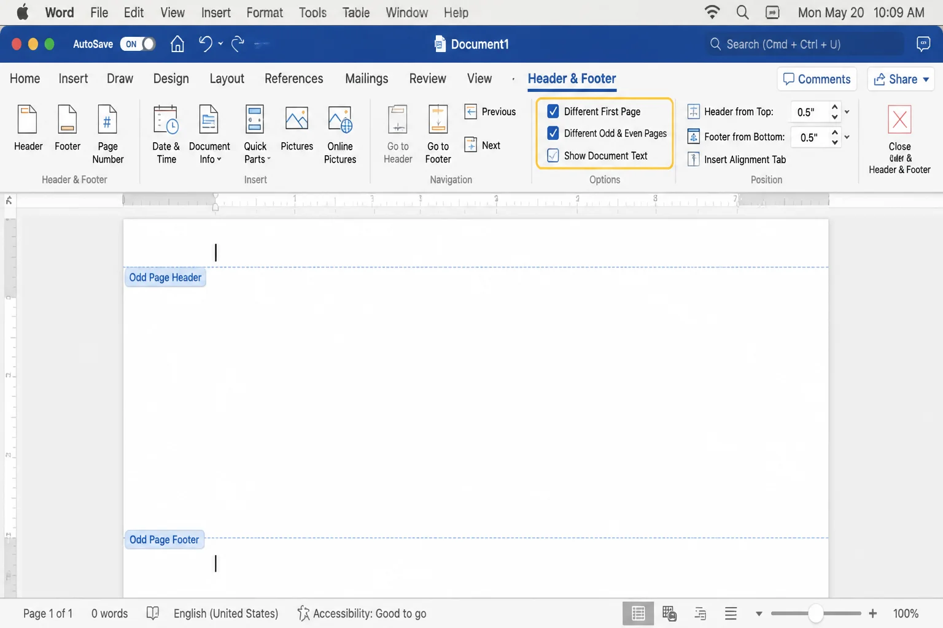The height and width of the screenshot is (628, 943).
Task: Switch to Draft view
Action: 731,613
